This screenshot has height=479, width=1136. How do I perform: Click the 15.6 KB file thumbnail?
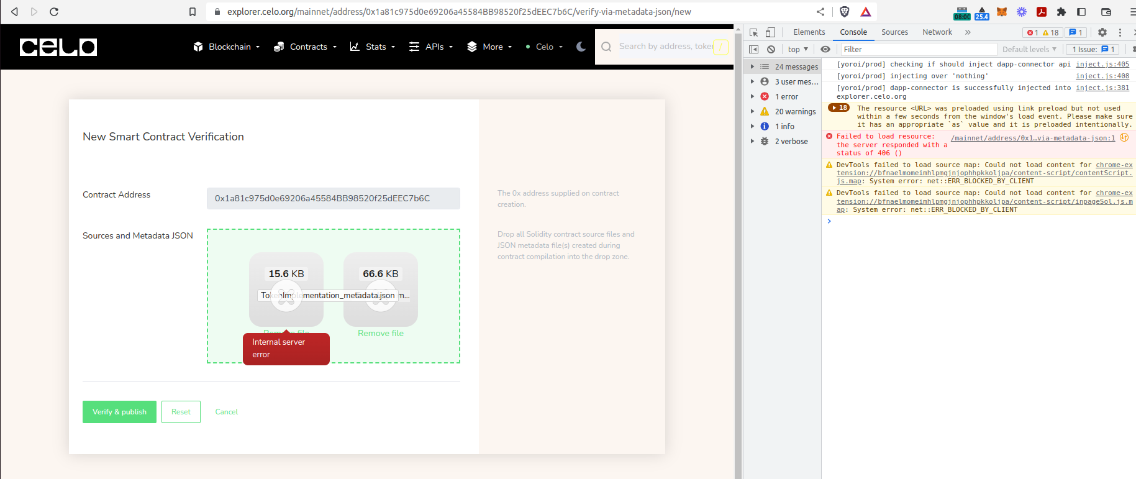(x=286, y=289)
